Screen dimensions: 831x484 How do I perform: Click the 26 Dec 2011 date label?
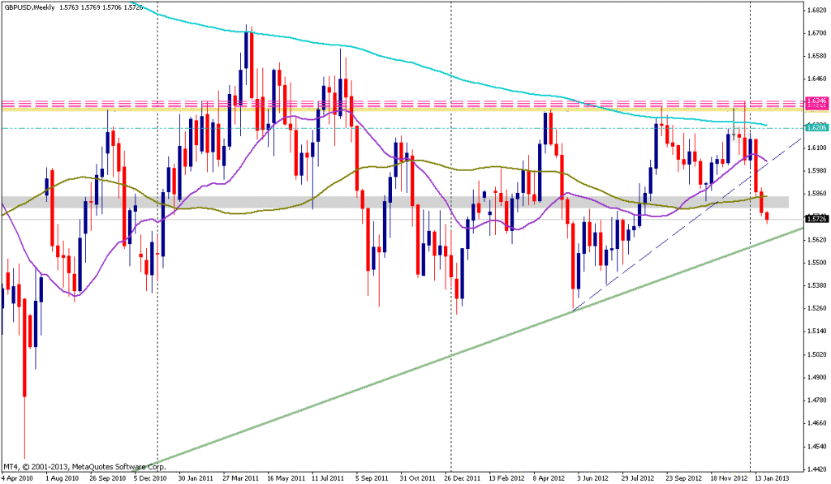pyautogui.click(x=466, y=478)
